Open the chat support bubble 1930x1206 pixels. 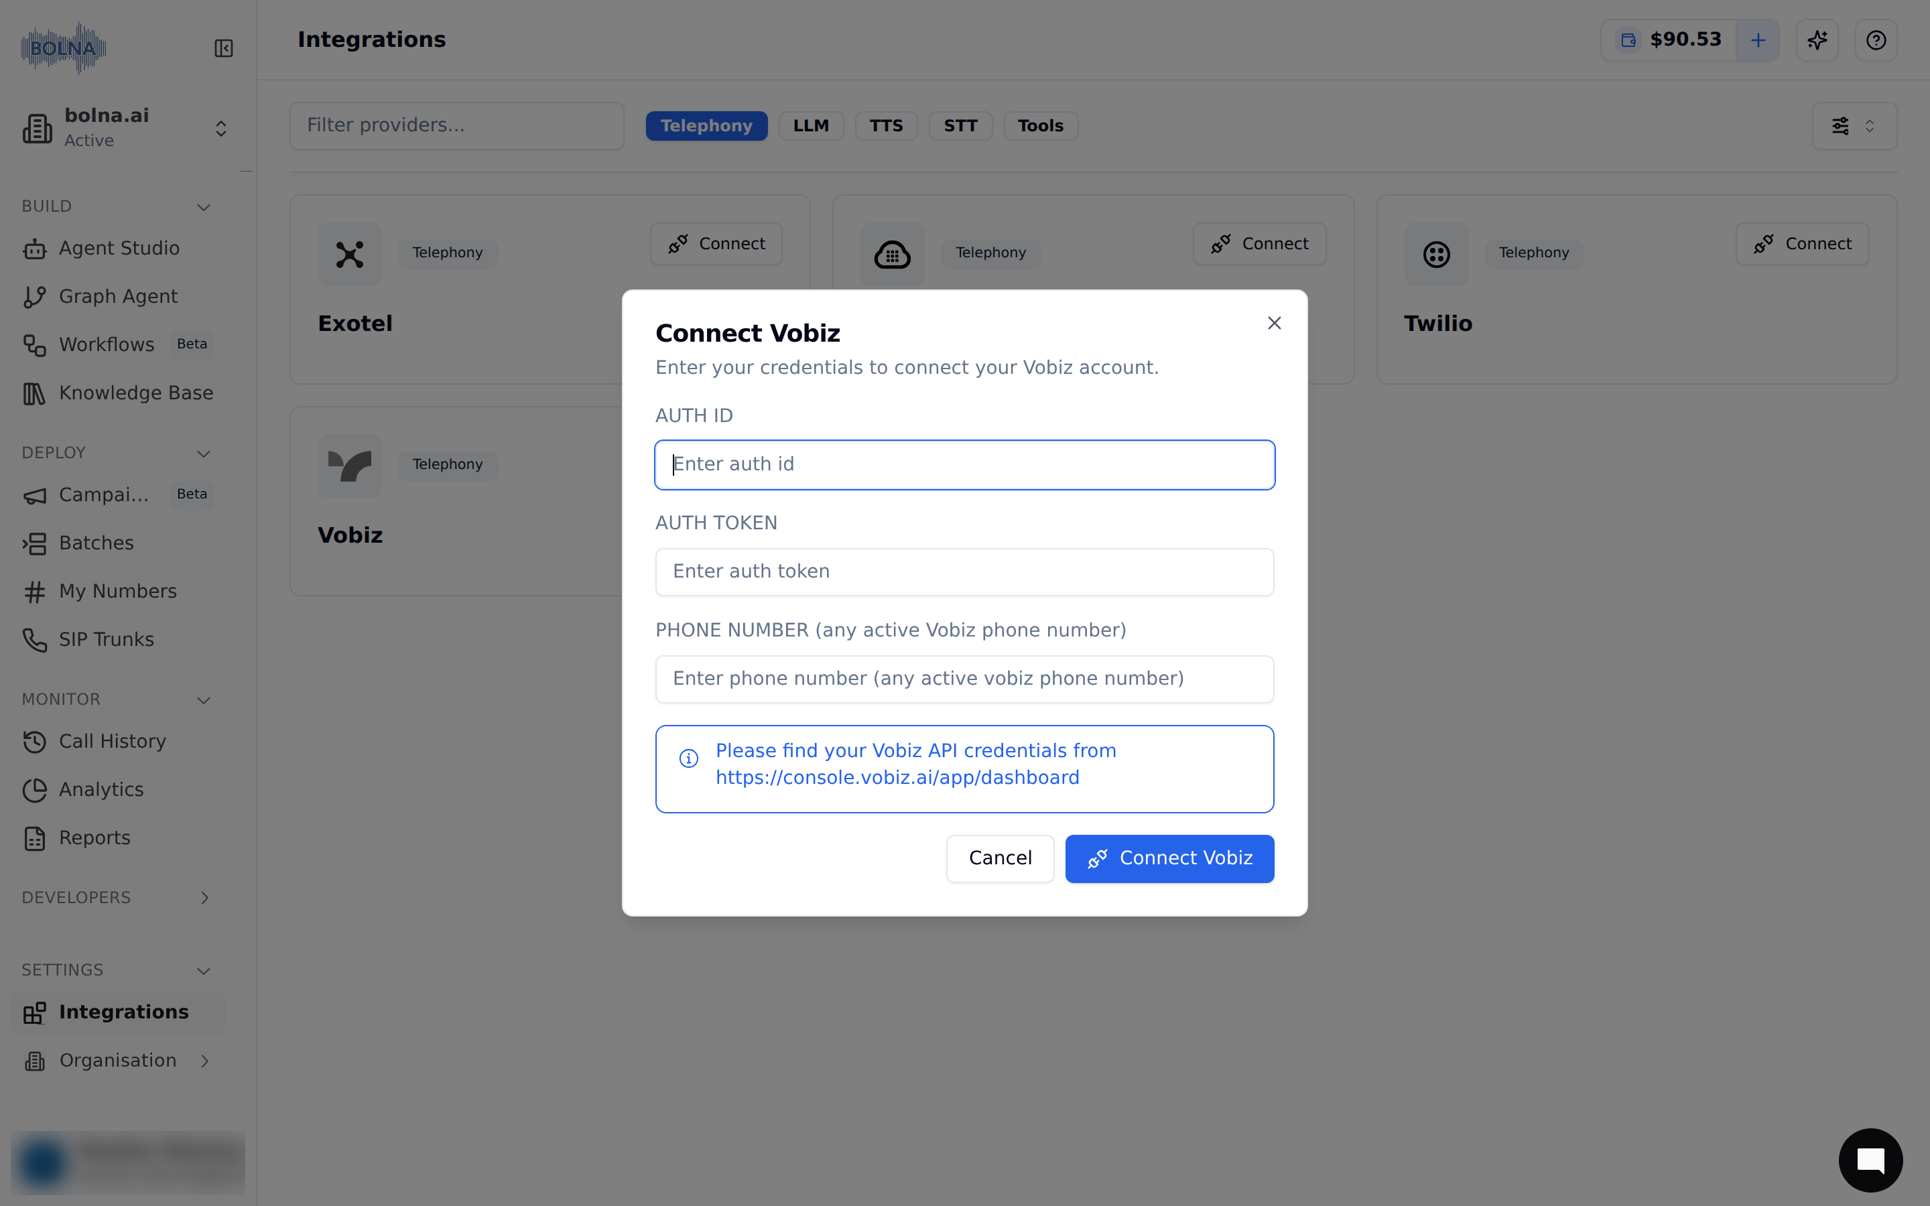(x=1870, y=1160)
